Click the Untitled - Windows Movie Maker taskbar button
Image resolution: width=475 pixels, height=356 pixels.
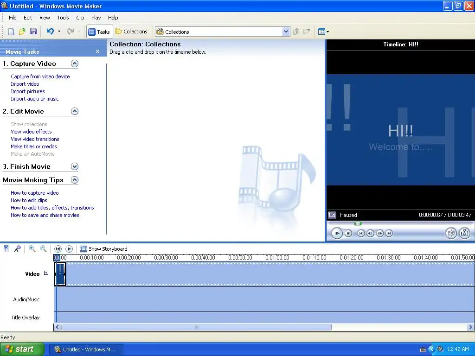click(x=86, y=350)
